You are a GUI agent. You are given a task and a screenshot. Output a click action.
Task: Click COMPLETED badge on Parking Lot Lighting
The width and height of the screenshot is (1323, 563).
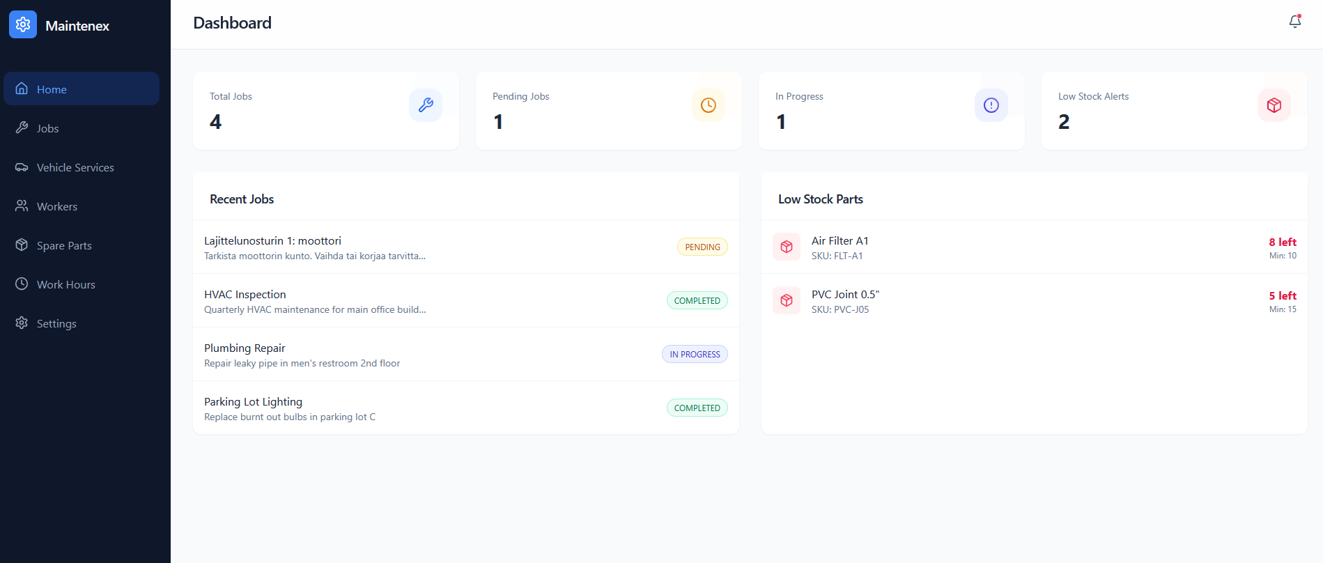click(x=697, y=408)
